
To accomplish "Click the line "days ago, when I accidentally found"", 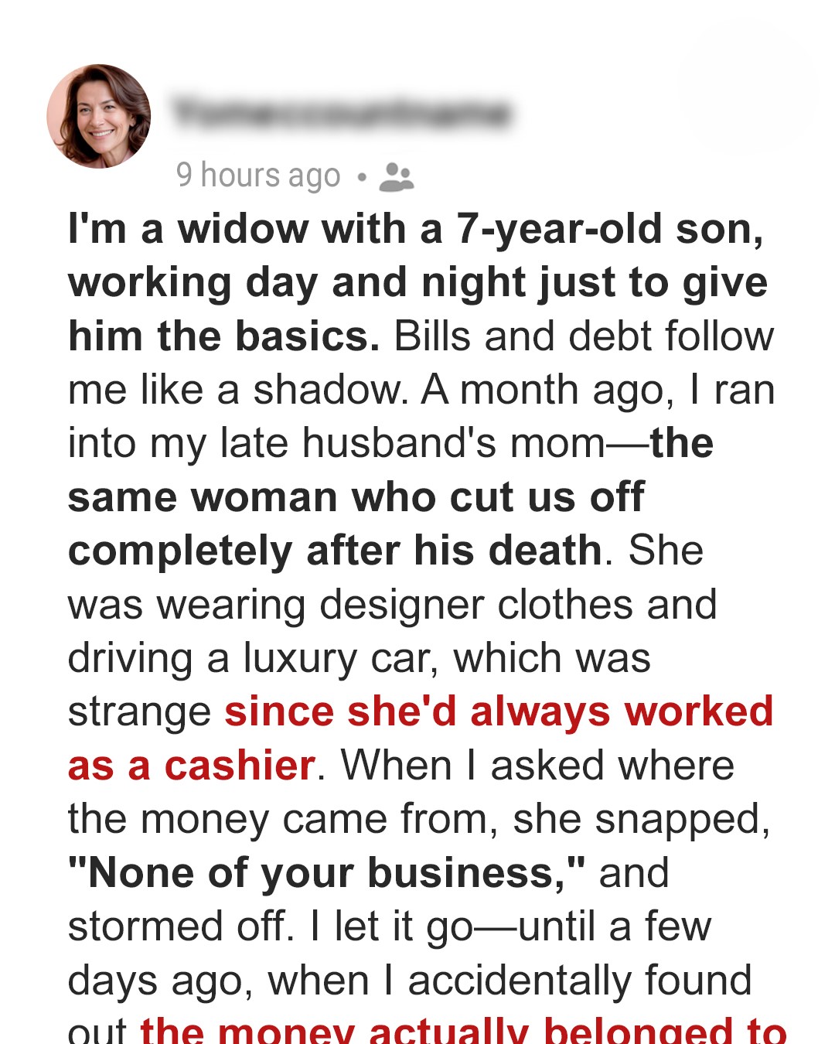I will pyautogui.click(x=409, y=981).
